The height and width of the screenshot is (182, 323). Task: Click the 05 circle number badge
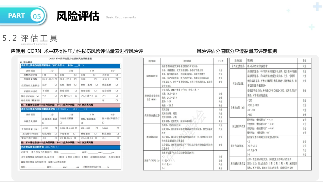click(37, 16)
